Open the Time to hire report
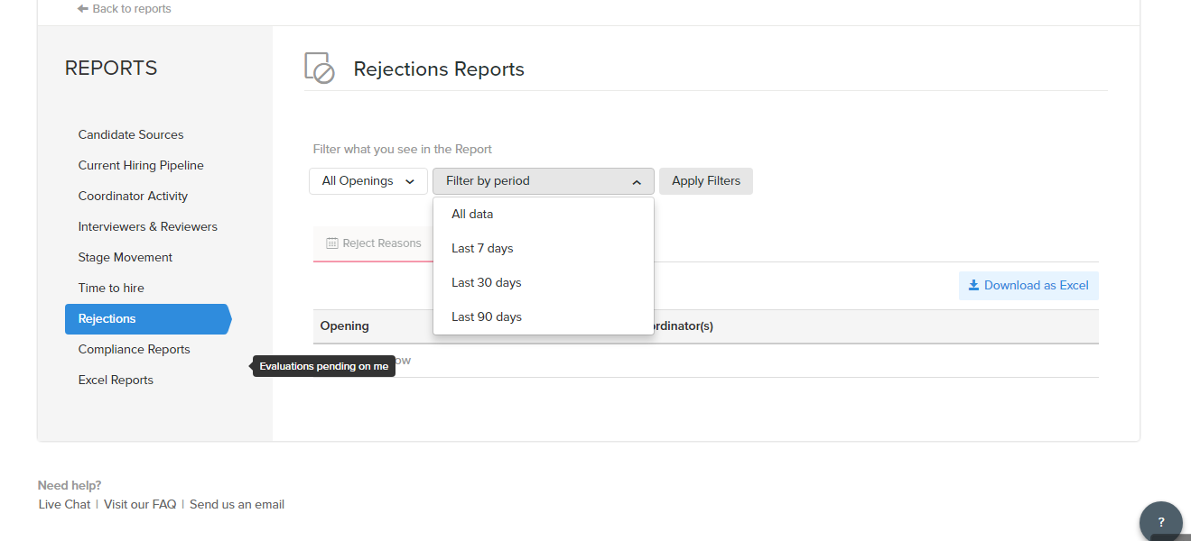The image size is (1191, 541). (111, 289)
